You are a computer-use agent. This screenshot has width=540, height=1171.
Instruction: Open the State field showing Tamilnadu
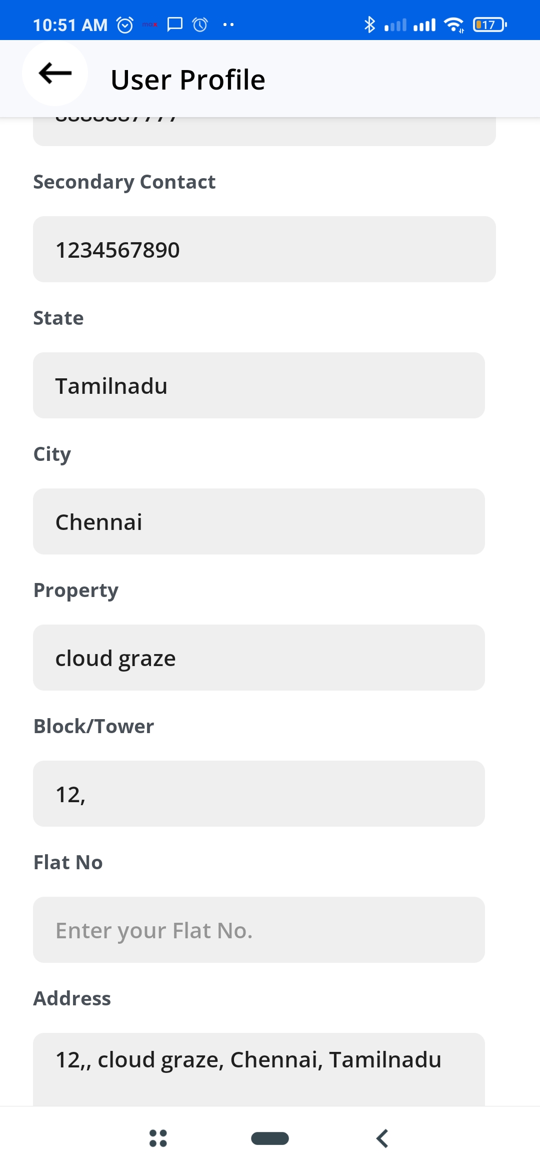pyautogui.click(x=259, y=385)
